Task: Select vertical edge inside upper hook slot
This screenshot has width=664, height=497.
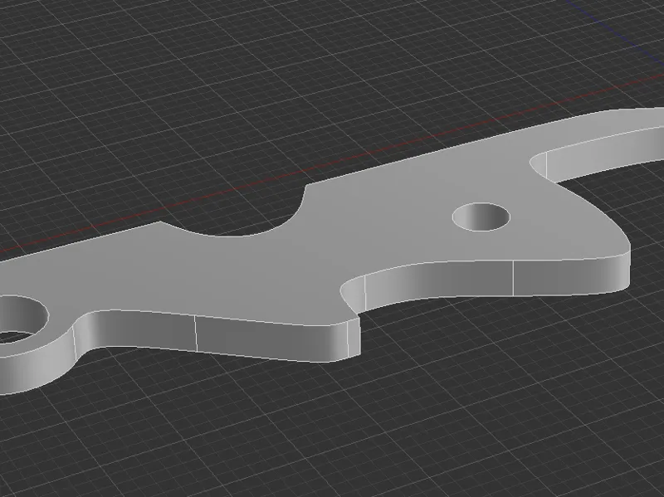Action: coord(546,165)
